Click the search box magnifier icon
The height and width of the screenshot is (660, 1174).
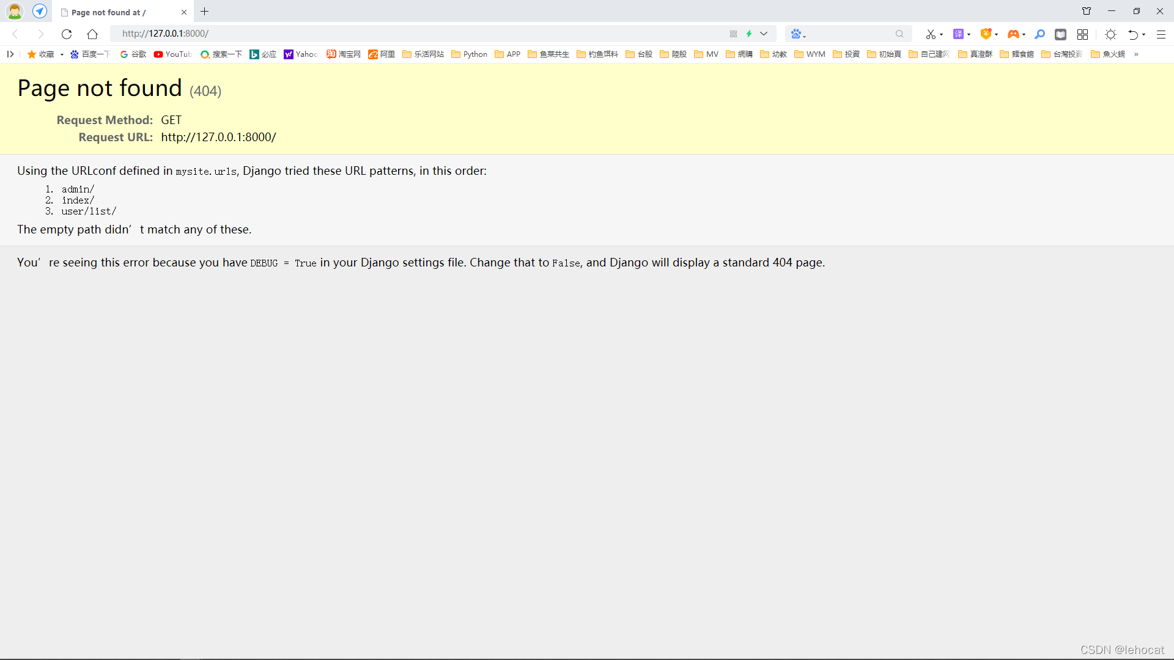(x=899, y=34)
